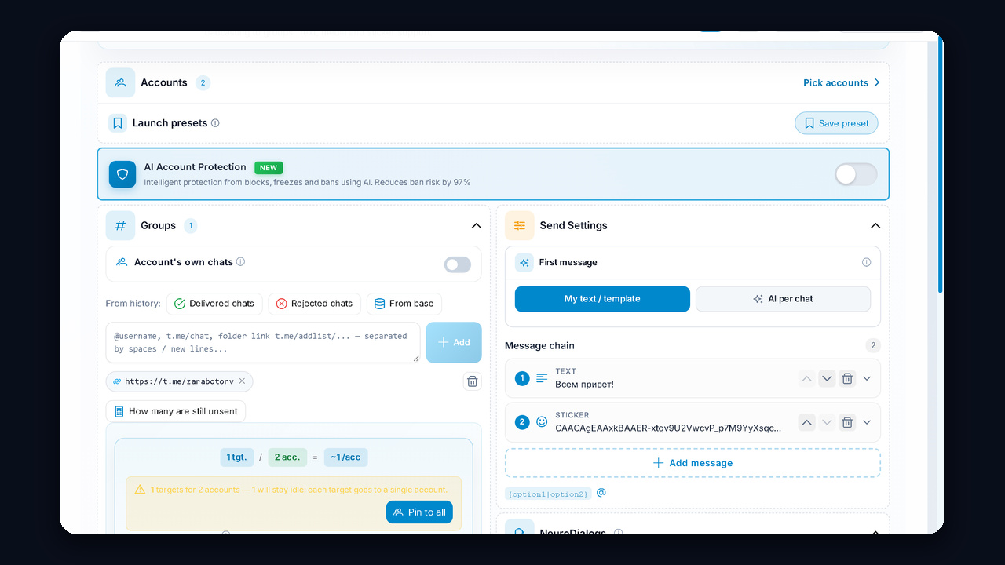This screenshot has height=565, width=1005.
Task: Click the 1 targets for 2 accounts warning
Action: pos(299,490)
